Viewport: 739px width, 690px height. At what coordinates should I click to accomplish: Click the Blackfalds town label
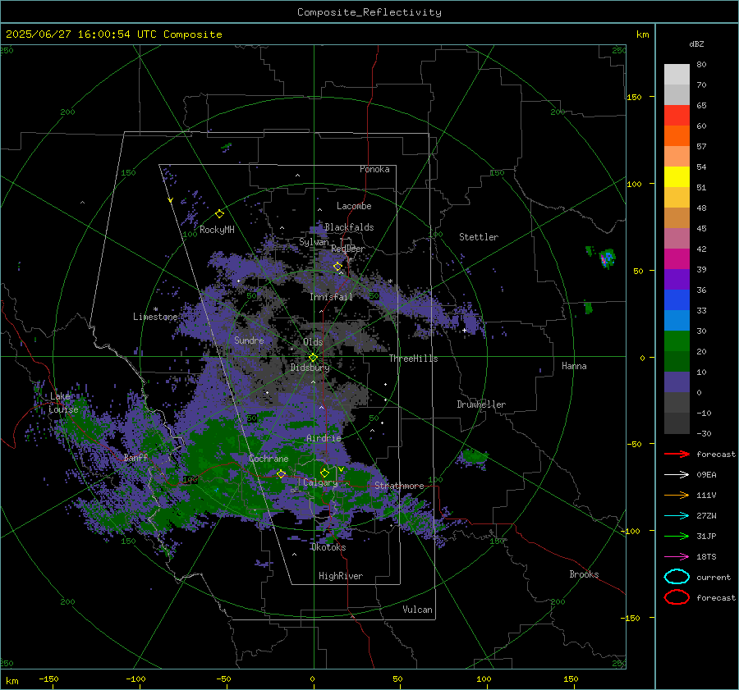(349, 227)
